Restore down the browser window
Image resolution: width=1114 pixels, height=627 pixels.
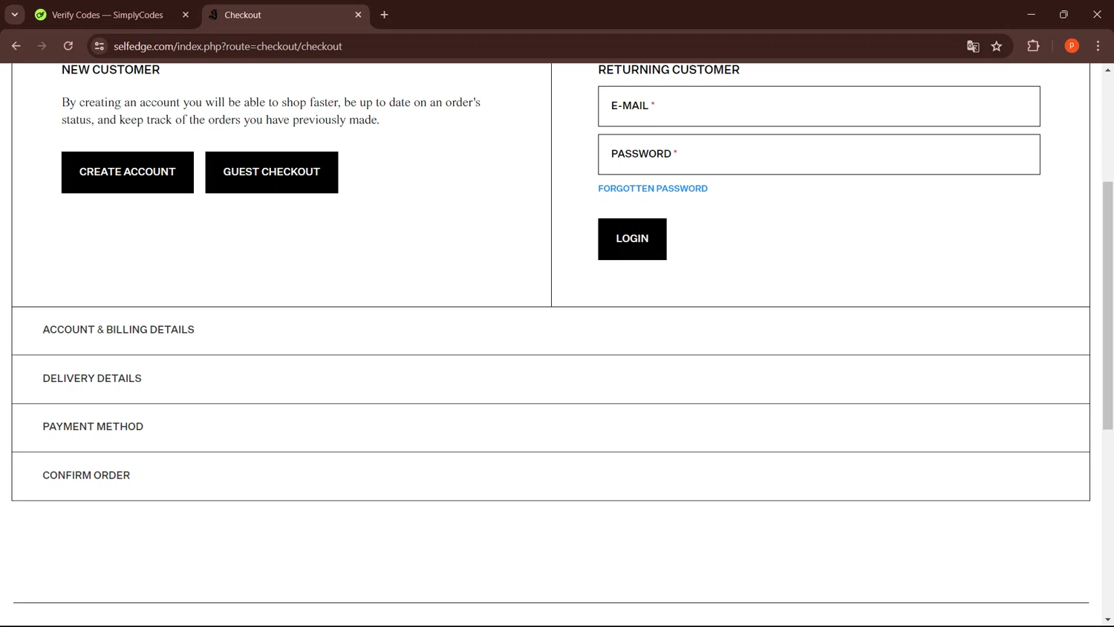pos(1063,15)
